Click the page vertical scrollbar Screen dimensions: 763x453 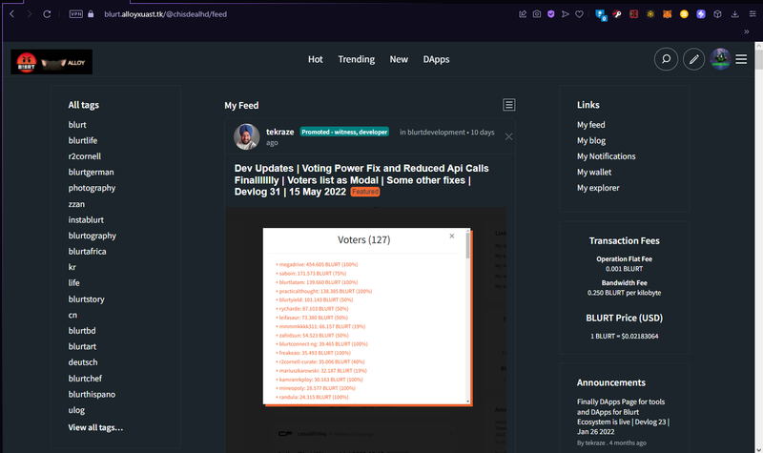point(758,247)
